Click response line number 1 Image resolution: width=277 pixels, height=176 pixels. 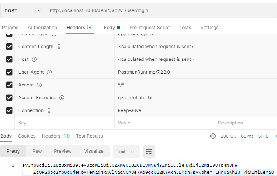13,165
